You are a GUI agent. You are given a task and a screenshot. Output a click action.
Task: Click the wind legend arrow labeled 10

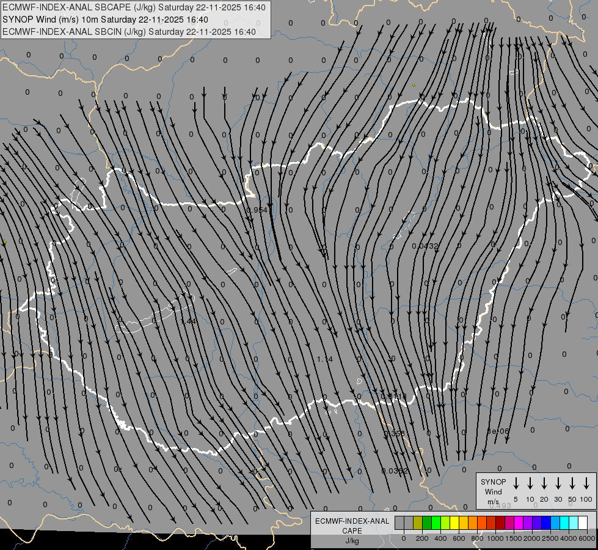[530, 483]
